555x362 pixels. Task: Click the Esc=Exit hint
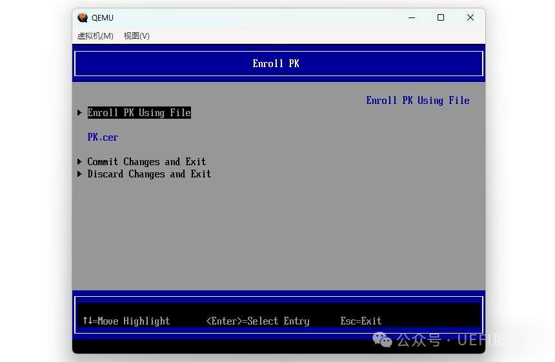[361, 321]
